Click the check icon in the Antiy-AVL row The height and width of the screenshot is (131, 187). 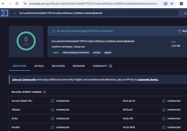pos(164,118)
